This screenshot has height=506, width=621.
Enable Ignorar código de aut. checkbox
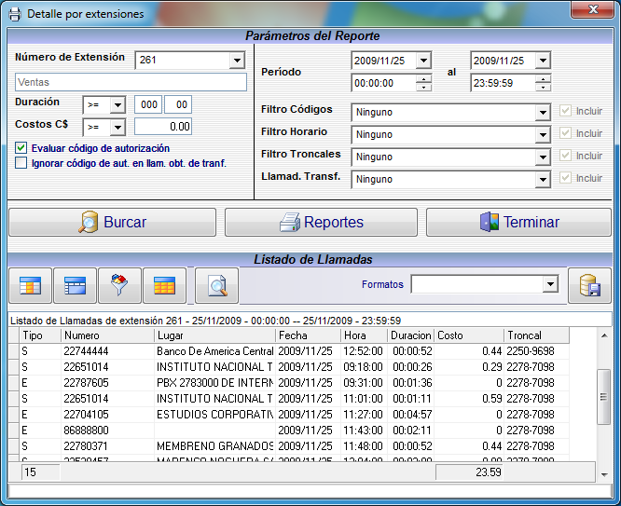click(21, 163)
